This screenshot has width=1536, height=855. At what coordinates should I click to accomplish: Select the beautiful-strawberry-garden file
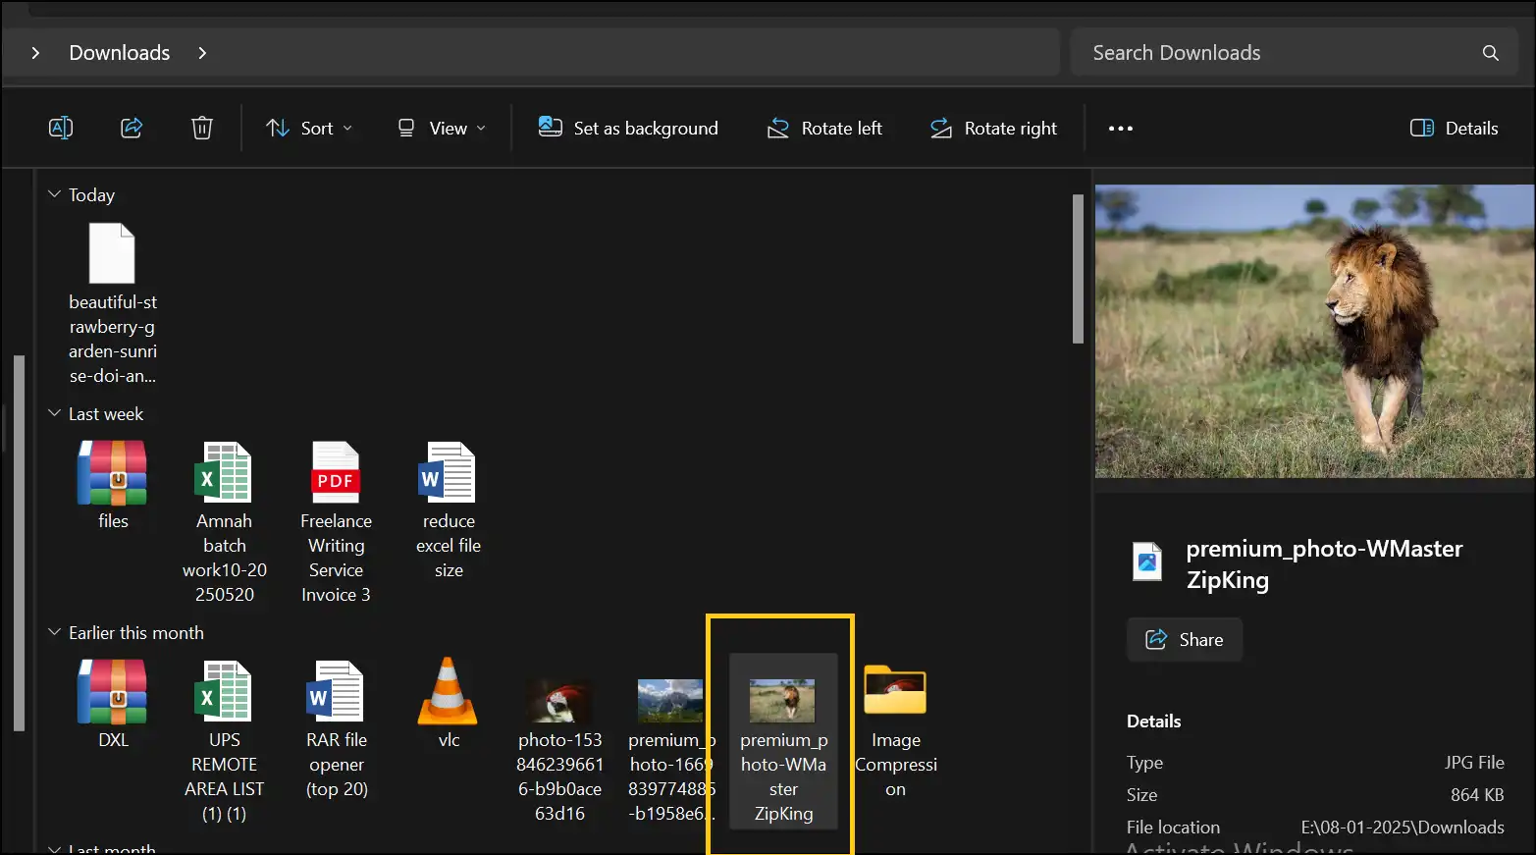pos(113,303)
